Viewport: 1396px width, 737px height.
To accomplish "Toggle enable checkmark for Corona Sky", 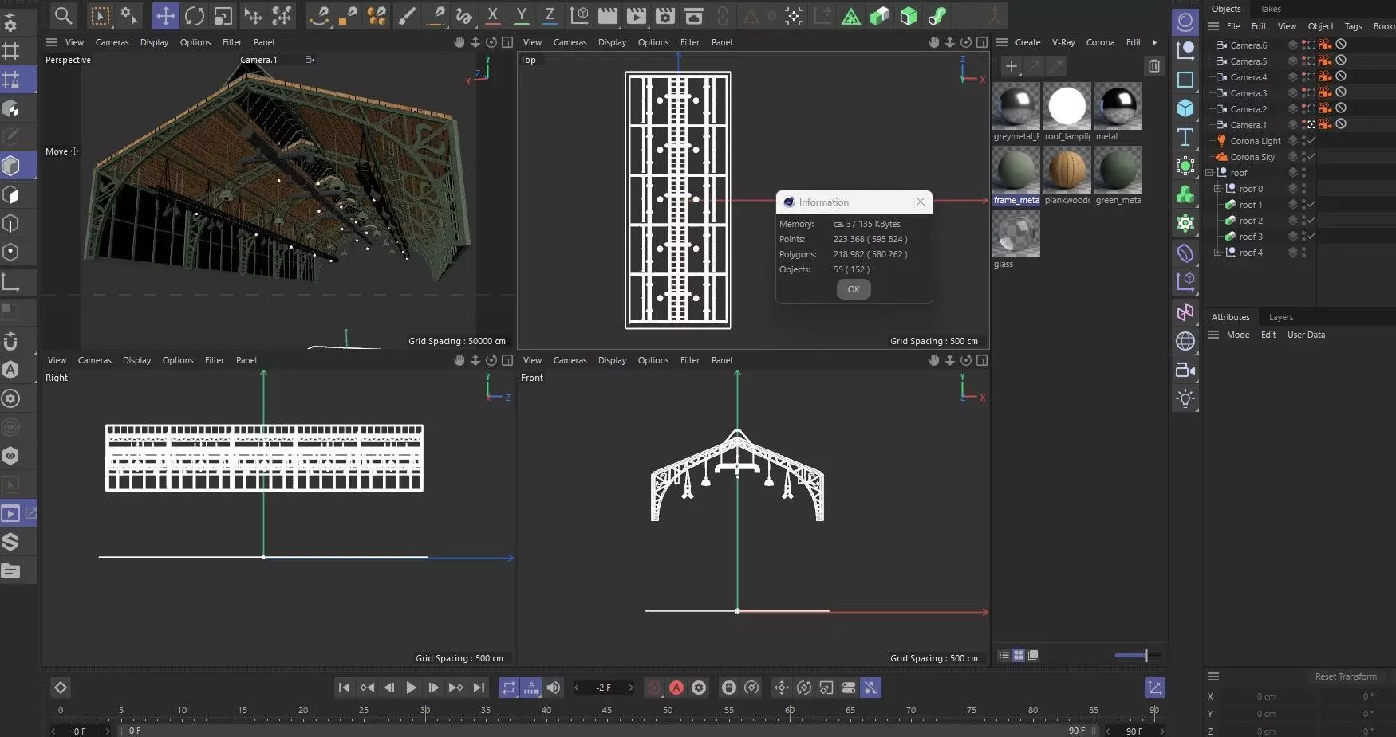I will tap(1311, 157).
